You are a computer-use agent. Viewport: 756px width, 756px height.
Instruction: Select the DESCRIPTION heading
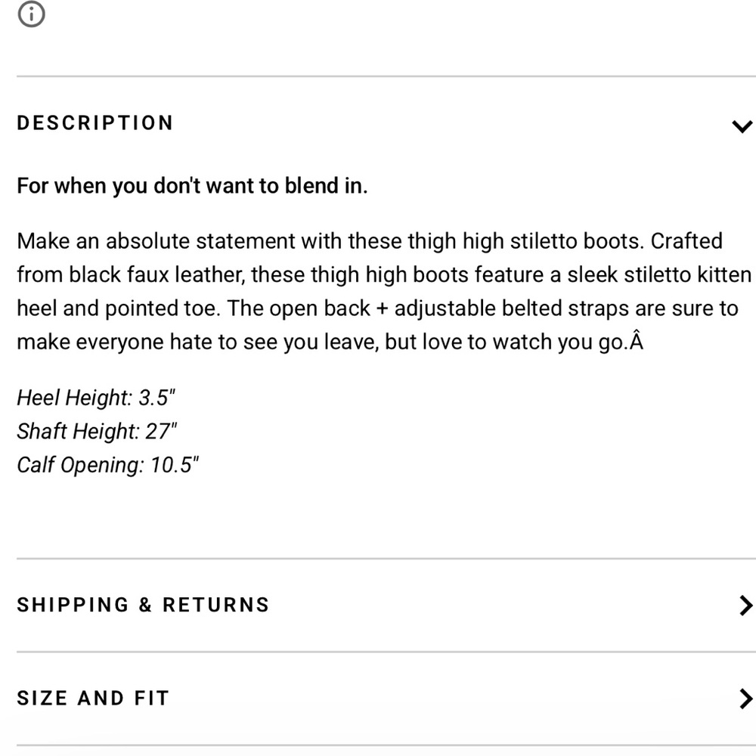pyautogui.click(x=95, y=123)
